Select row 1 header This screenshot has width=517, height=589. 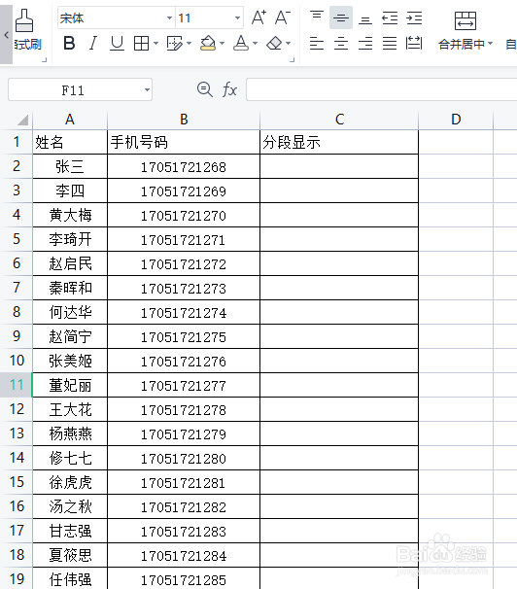[17, 142]
